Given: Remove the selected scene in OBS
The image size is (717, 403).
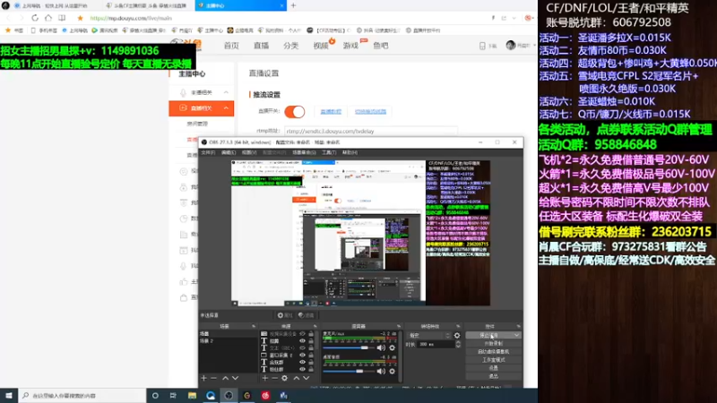Looking at the screenshot, I should pos(213,378).
